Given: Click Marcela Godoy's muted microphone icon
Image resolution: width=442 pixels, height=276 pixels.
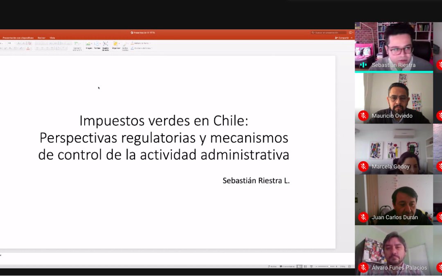Looking at the screenshot, I should [363, 166].
